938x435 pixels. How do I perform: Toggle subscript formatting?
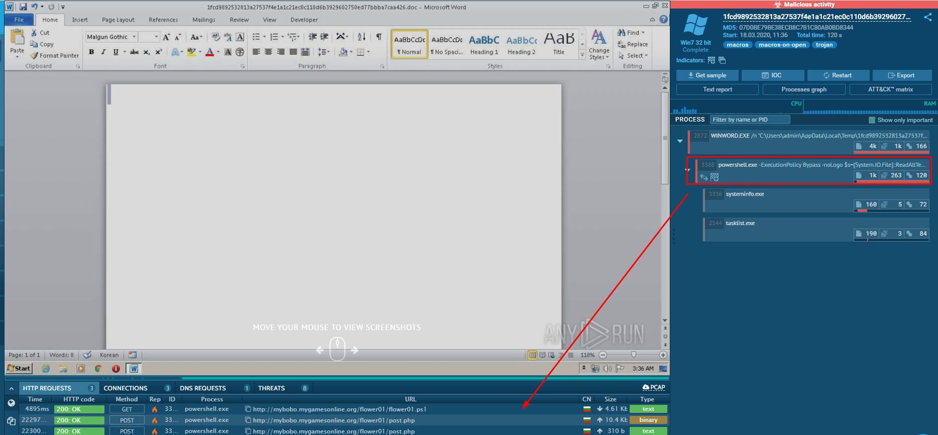pos(146,52)
